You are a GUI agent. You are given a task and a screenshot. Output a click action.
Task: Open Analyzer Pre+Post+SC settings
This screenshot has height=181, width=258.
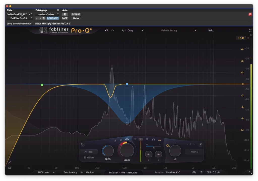(x=173, y=172)
